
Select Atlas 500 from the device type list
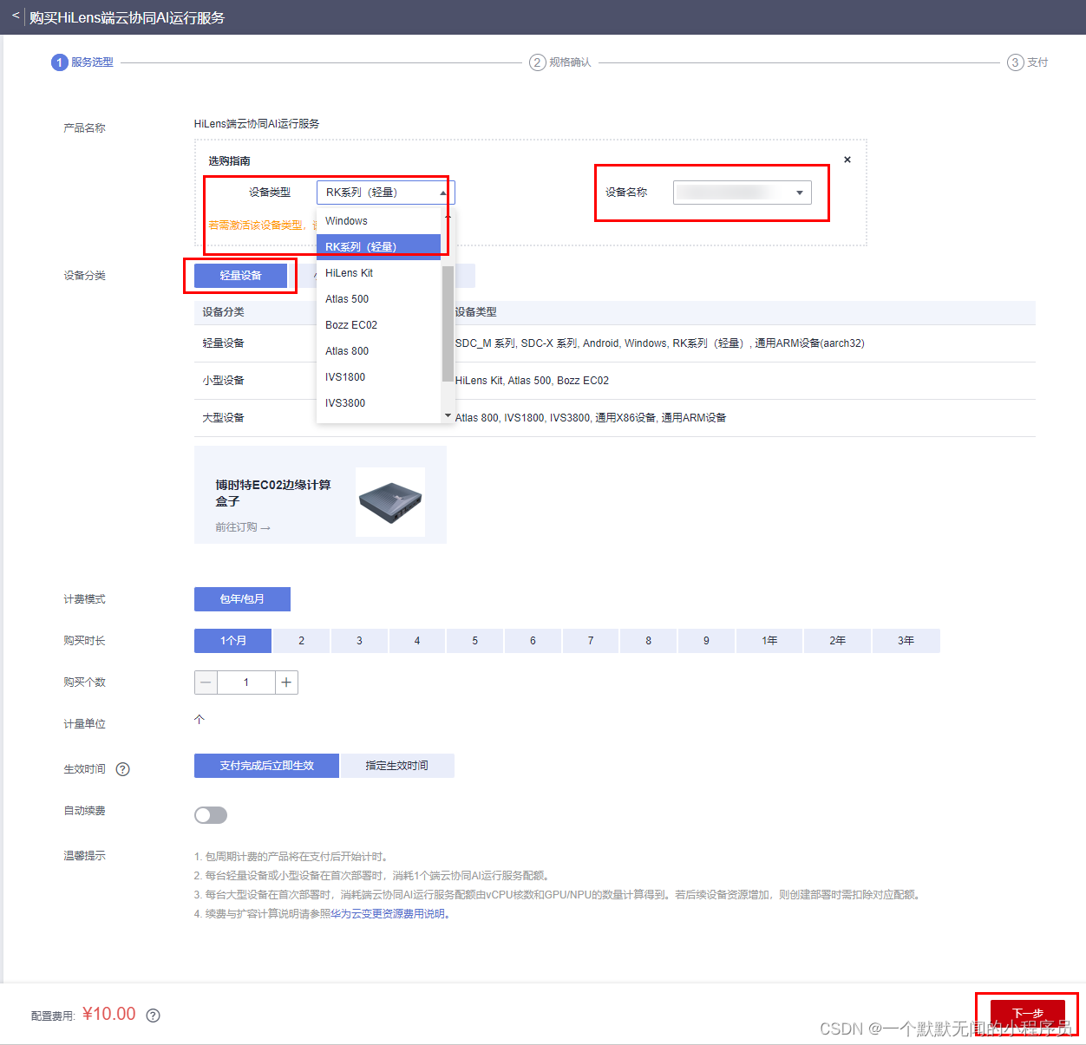347,298
